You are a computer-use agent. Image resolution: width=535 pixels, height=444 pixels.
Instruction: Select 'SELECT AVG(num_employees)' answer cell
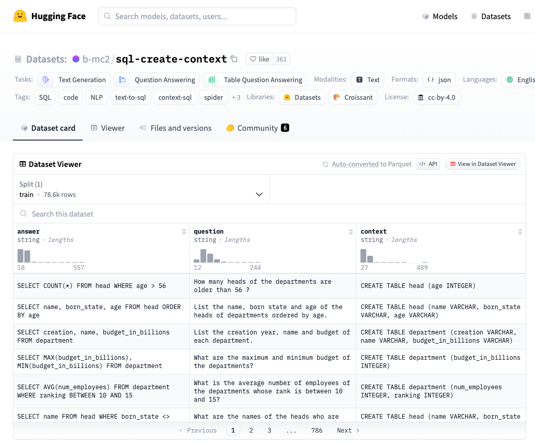(x=101, y=391)
